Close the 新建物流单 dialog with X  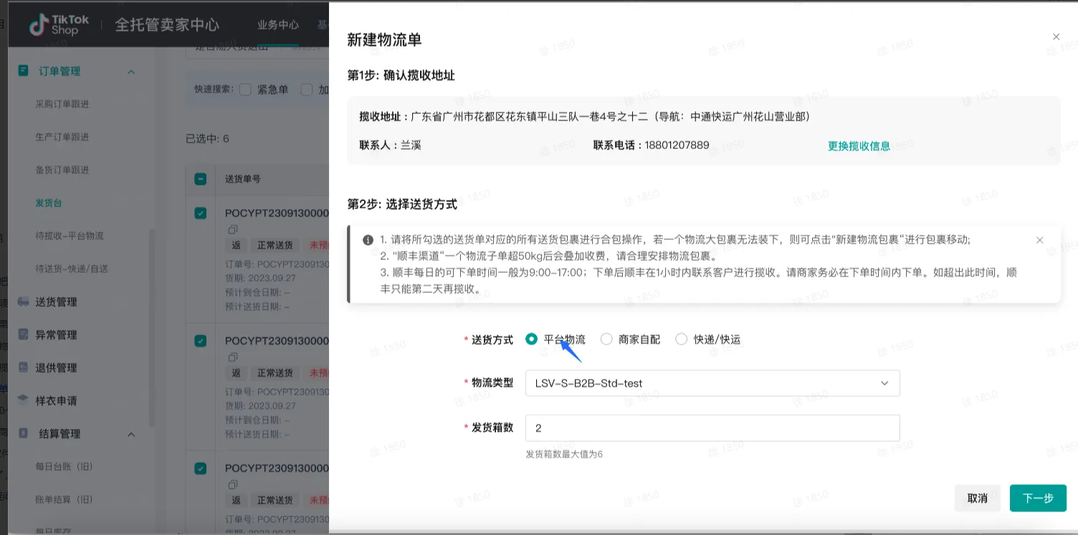click(1056, 37)
